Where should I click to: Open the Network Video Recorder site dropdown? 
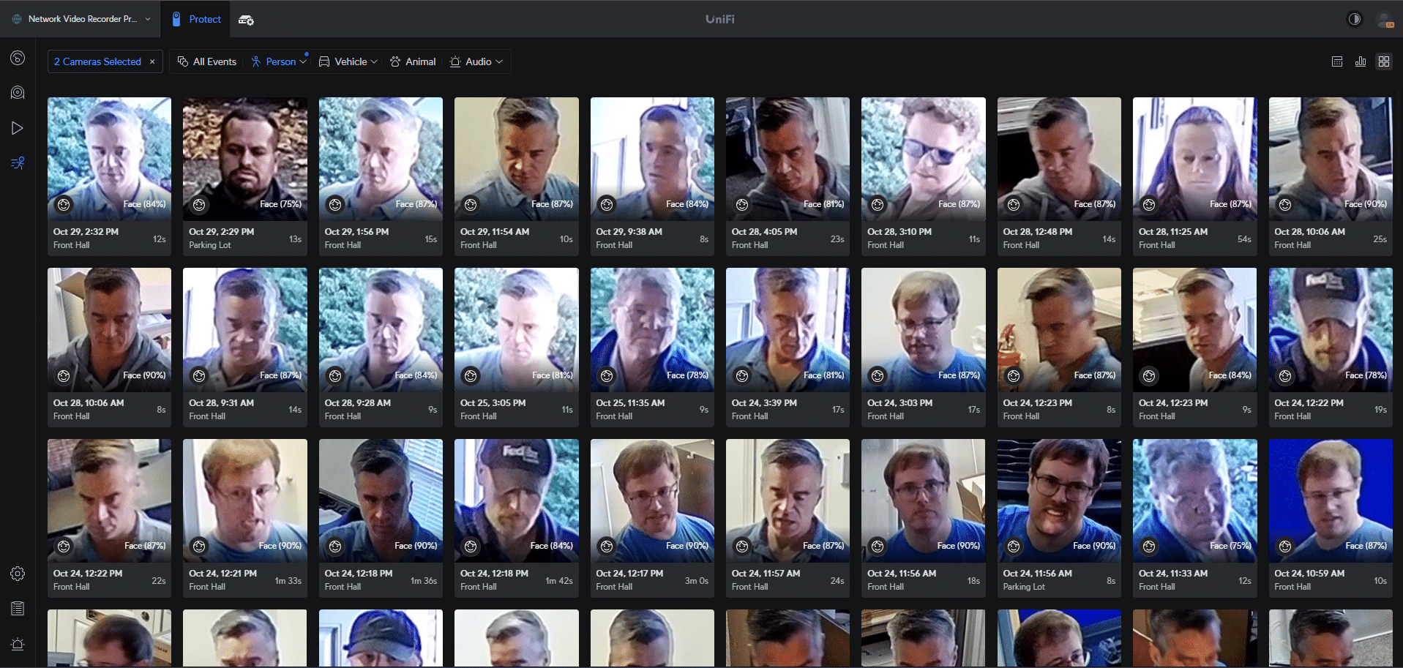tap(82, 19)
